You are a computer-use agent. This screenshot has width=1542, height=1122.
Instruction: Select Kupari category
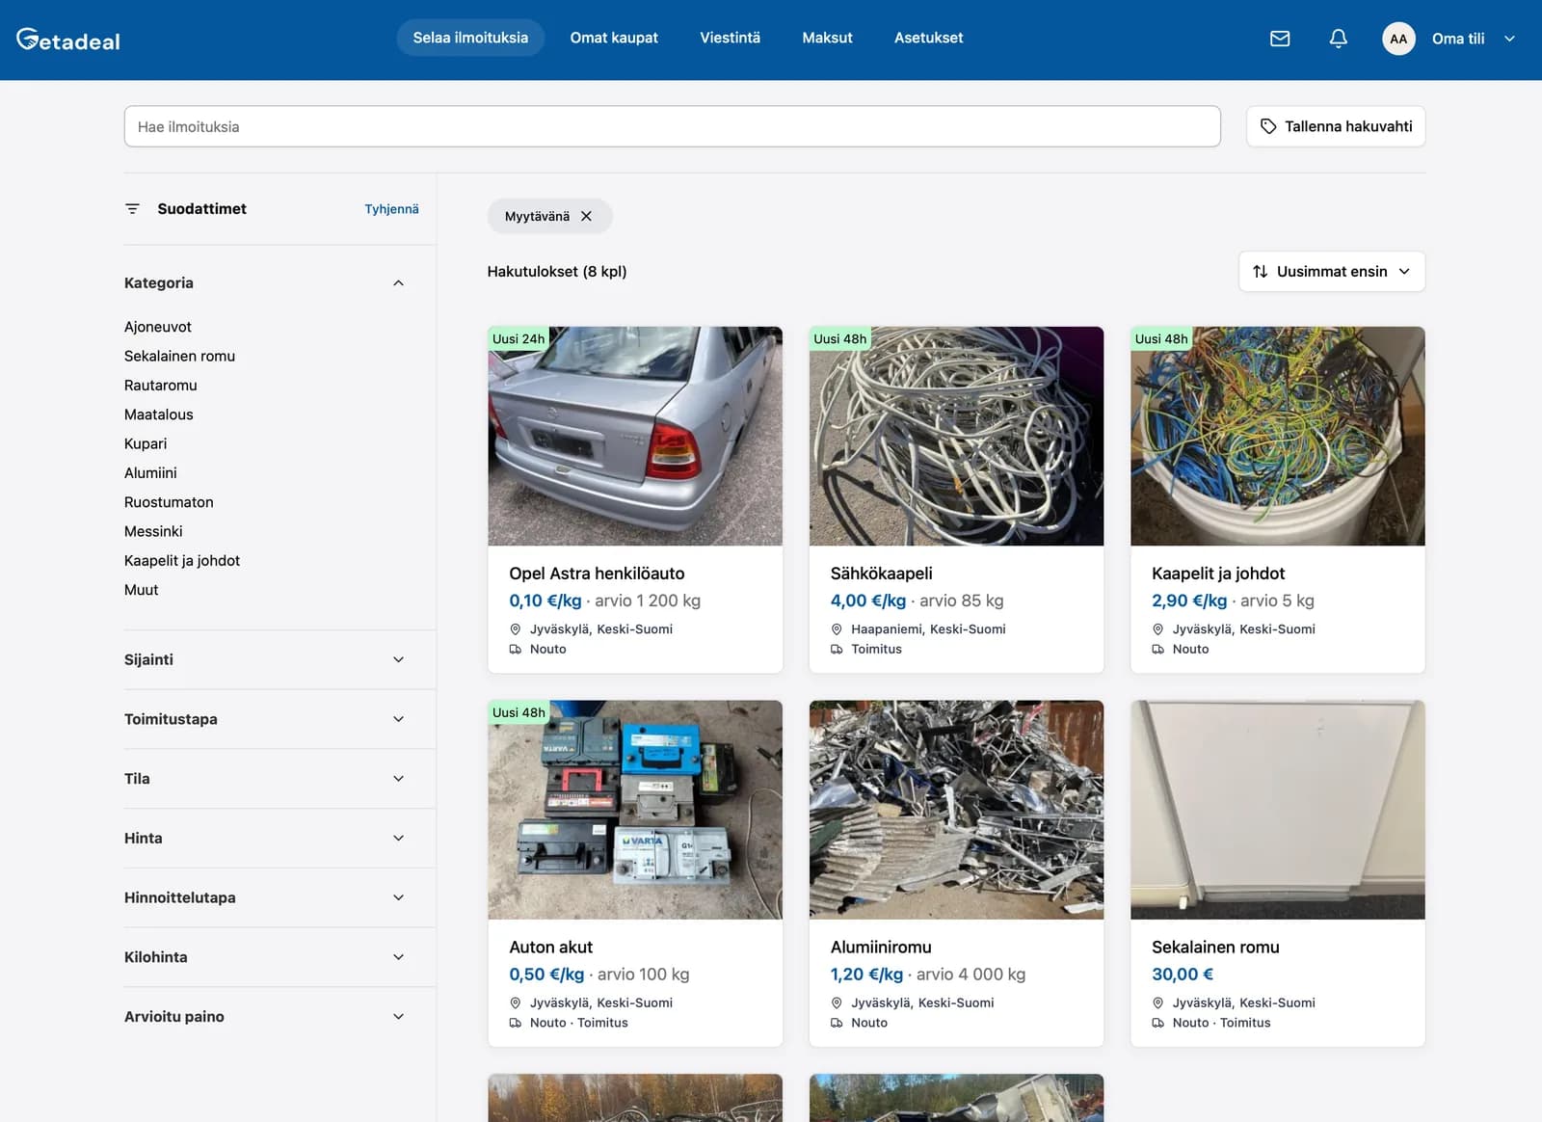(146, 443)
